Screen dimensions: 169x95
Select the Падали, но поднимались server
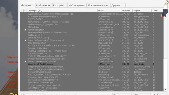pyautogui.click(x=92, y=17)
